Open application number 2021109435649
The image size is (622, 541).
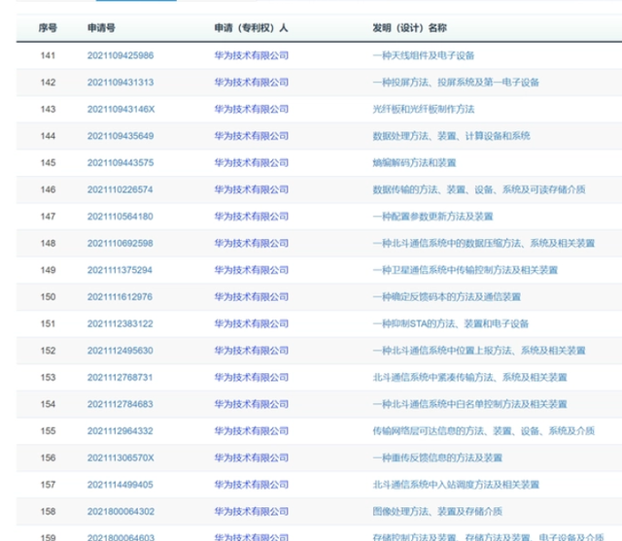point(121,136)
